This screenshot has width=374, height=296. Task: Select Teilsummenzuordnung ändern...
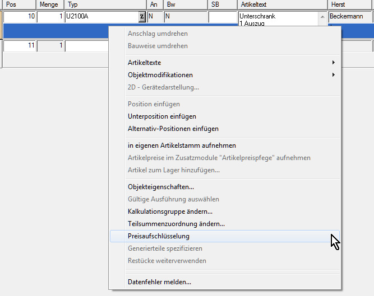(x=176, y=224)
